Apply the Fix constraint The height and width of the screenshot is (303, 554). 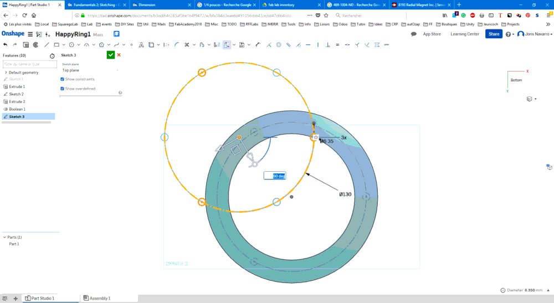[x=387, y=45]
